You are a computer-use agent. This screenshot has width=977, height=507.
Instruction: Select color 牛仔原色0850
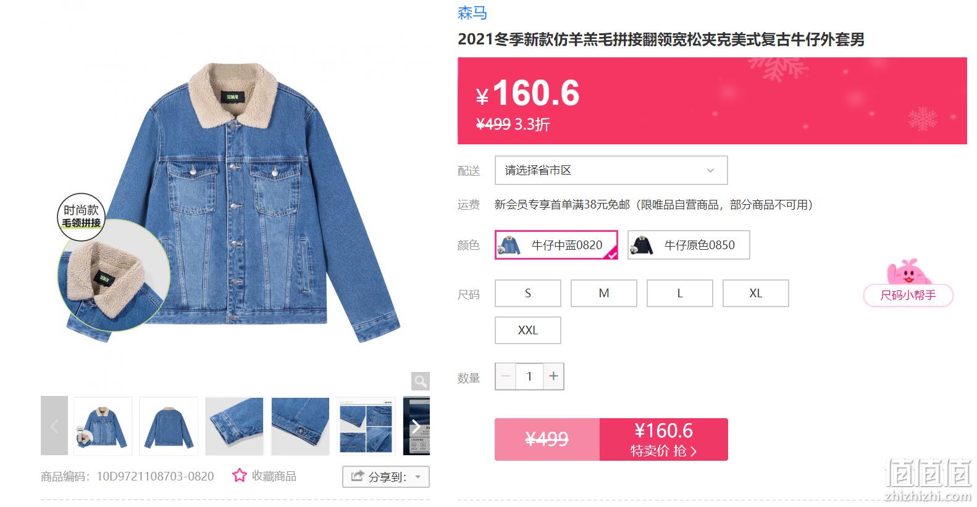689,245
